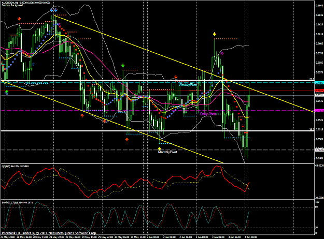Click the Daily Pivot label
Viewport: 324px width, 239px height.
208,114
